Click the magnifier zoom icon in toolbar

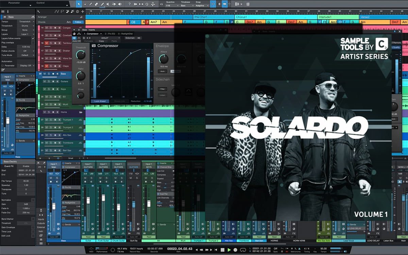(x=147, y=4)
